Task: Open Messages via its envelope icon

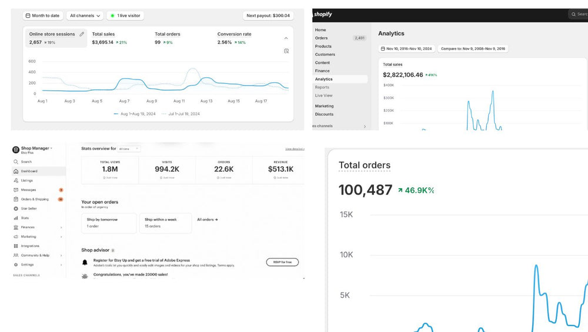Action: click(15, 190)
